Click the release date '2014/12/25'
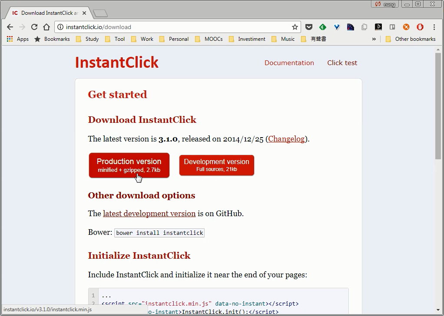Viewport: 444px width, 316px height. point(243,139)
